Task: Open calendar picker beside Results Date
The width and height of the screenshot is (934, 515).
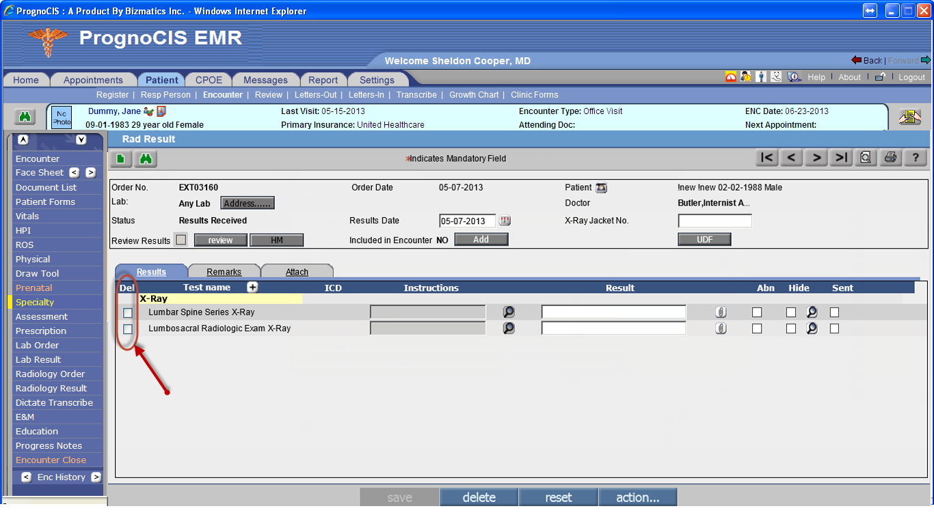Action: (505, 221)
